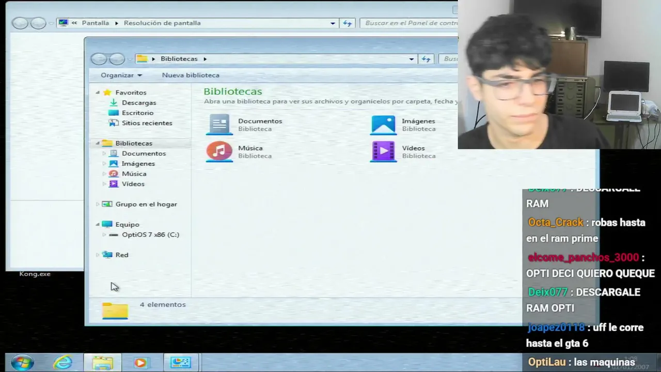The image size is (661, 372).
Task: Expand the Música tree node
Action: pyautogui.click(x=104, y=174)
